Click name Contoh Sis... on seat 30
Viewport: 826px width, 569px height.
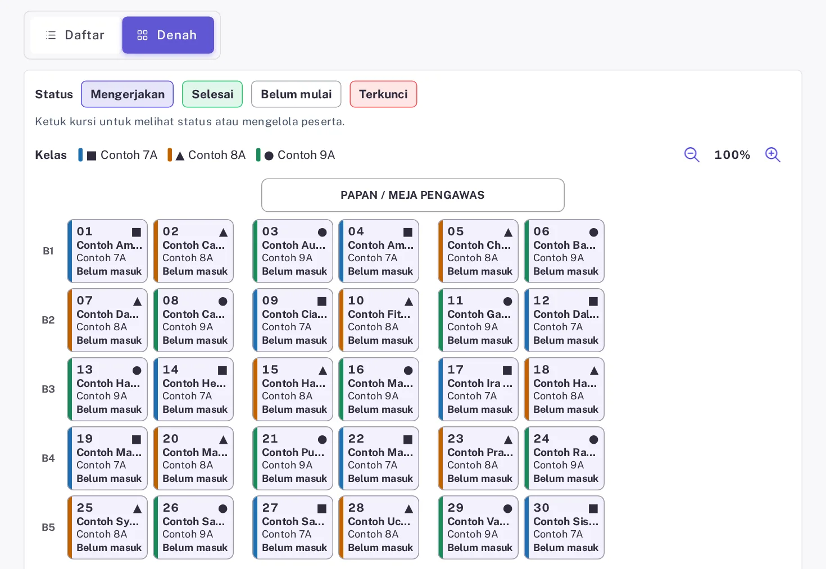tap(566, 522)
